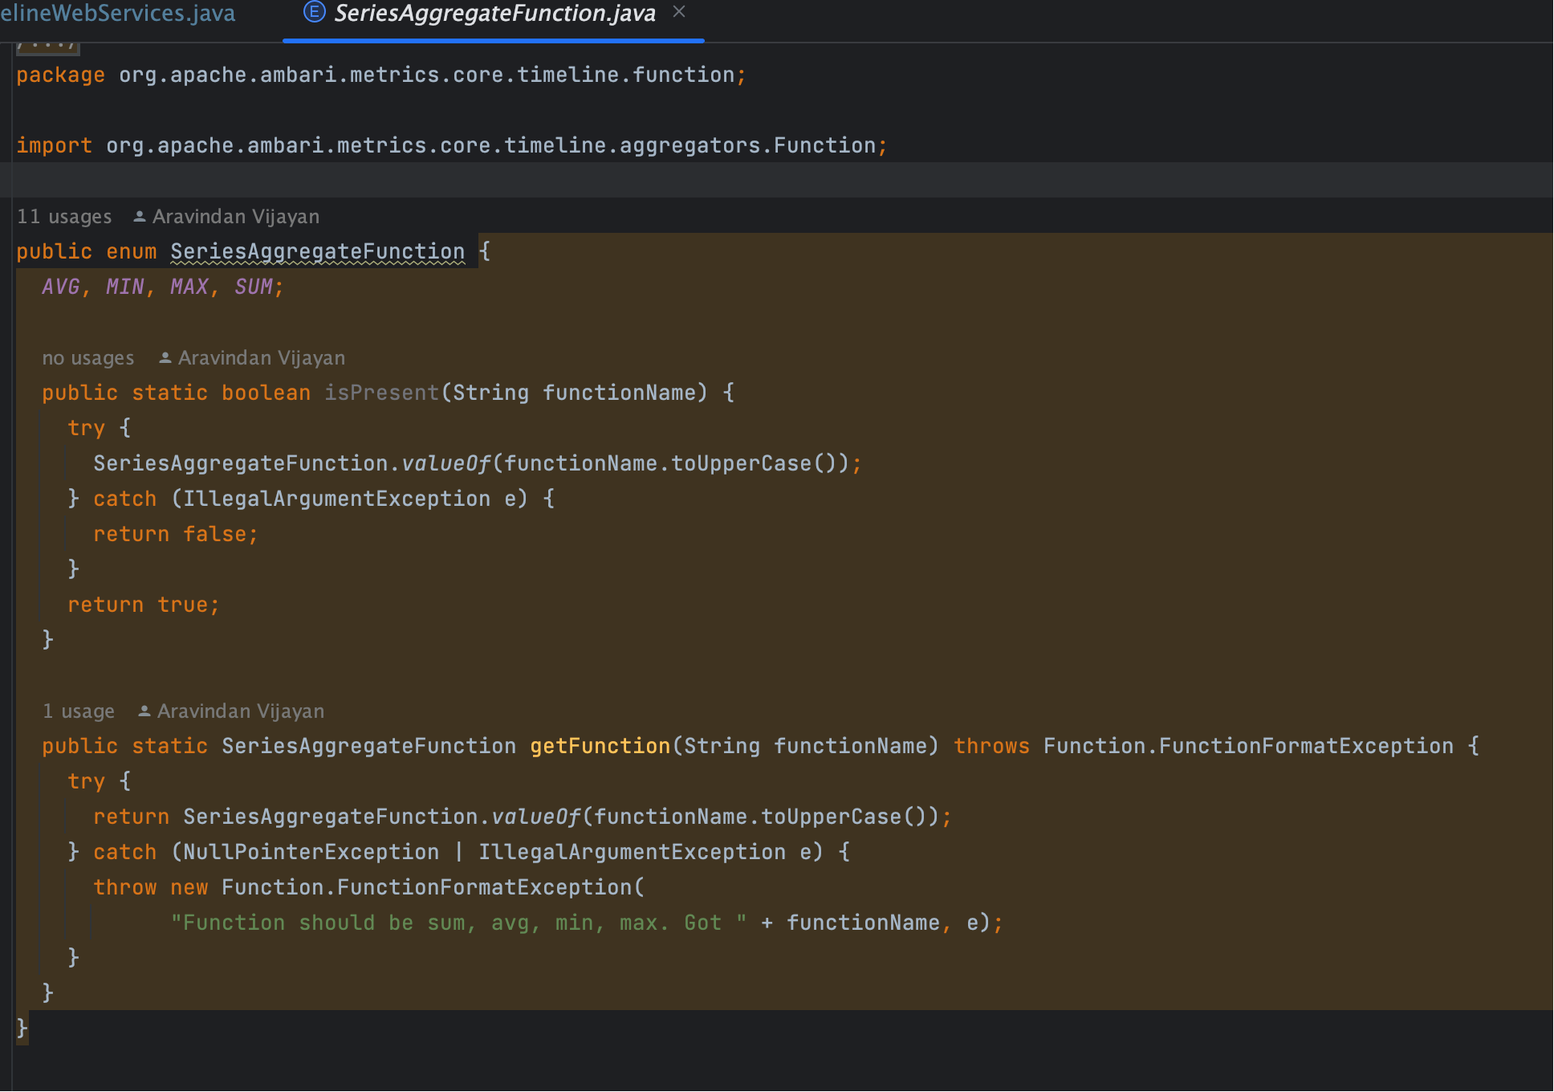Click the enum icon on SeriesAggregateFunction.java tab
The width and height of the screenshot is (1554, 1092).
(x=315, y=12)
